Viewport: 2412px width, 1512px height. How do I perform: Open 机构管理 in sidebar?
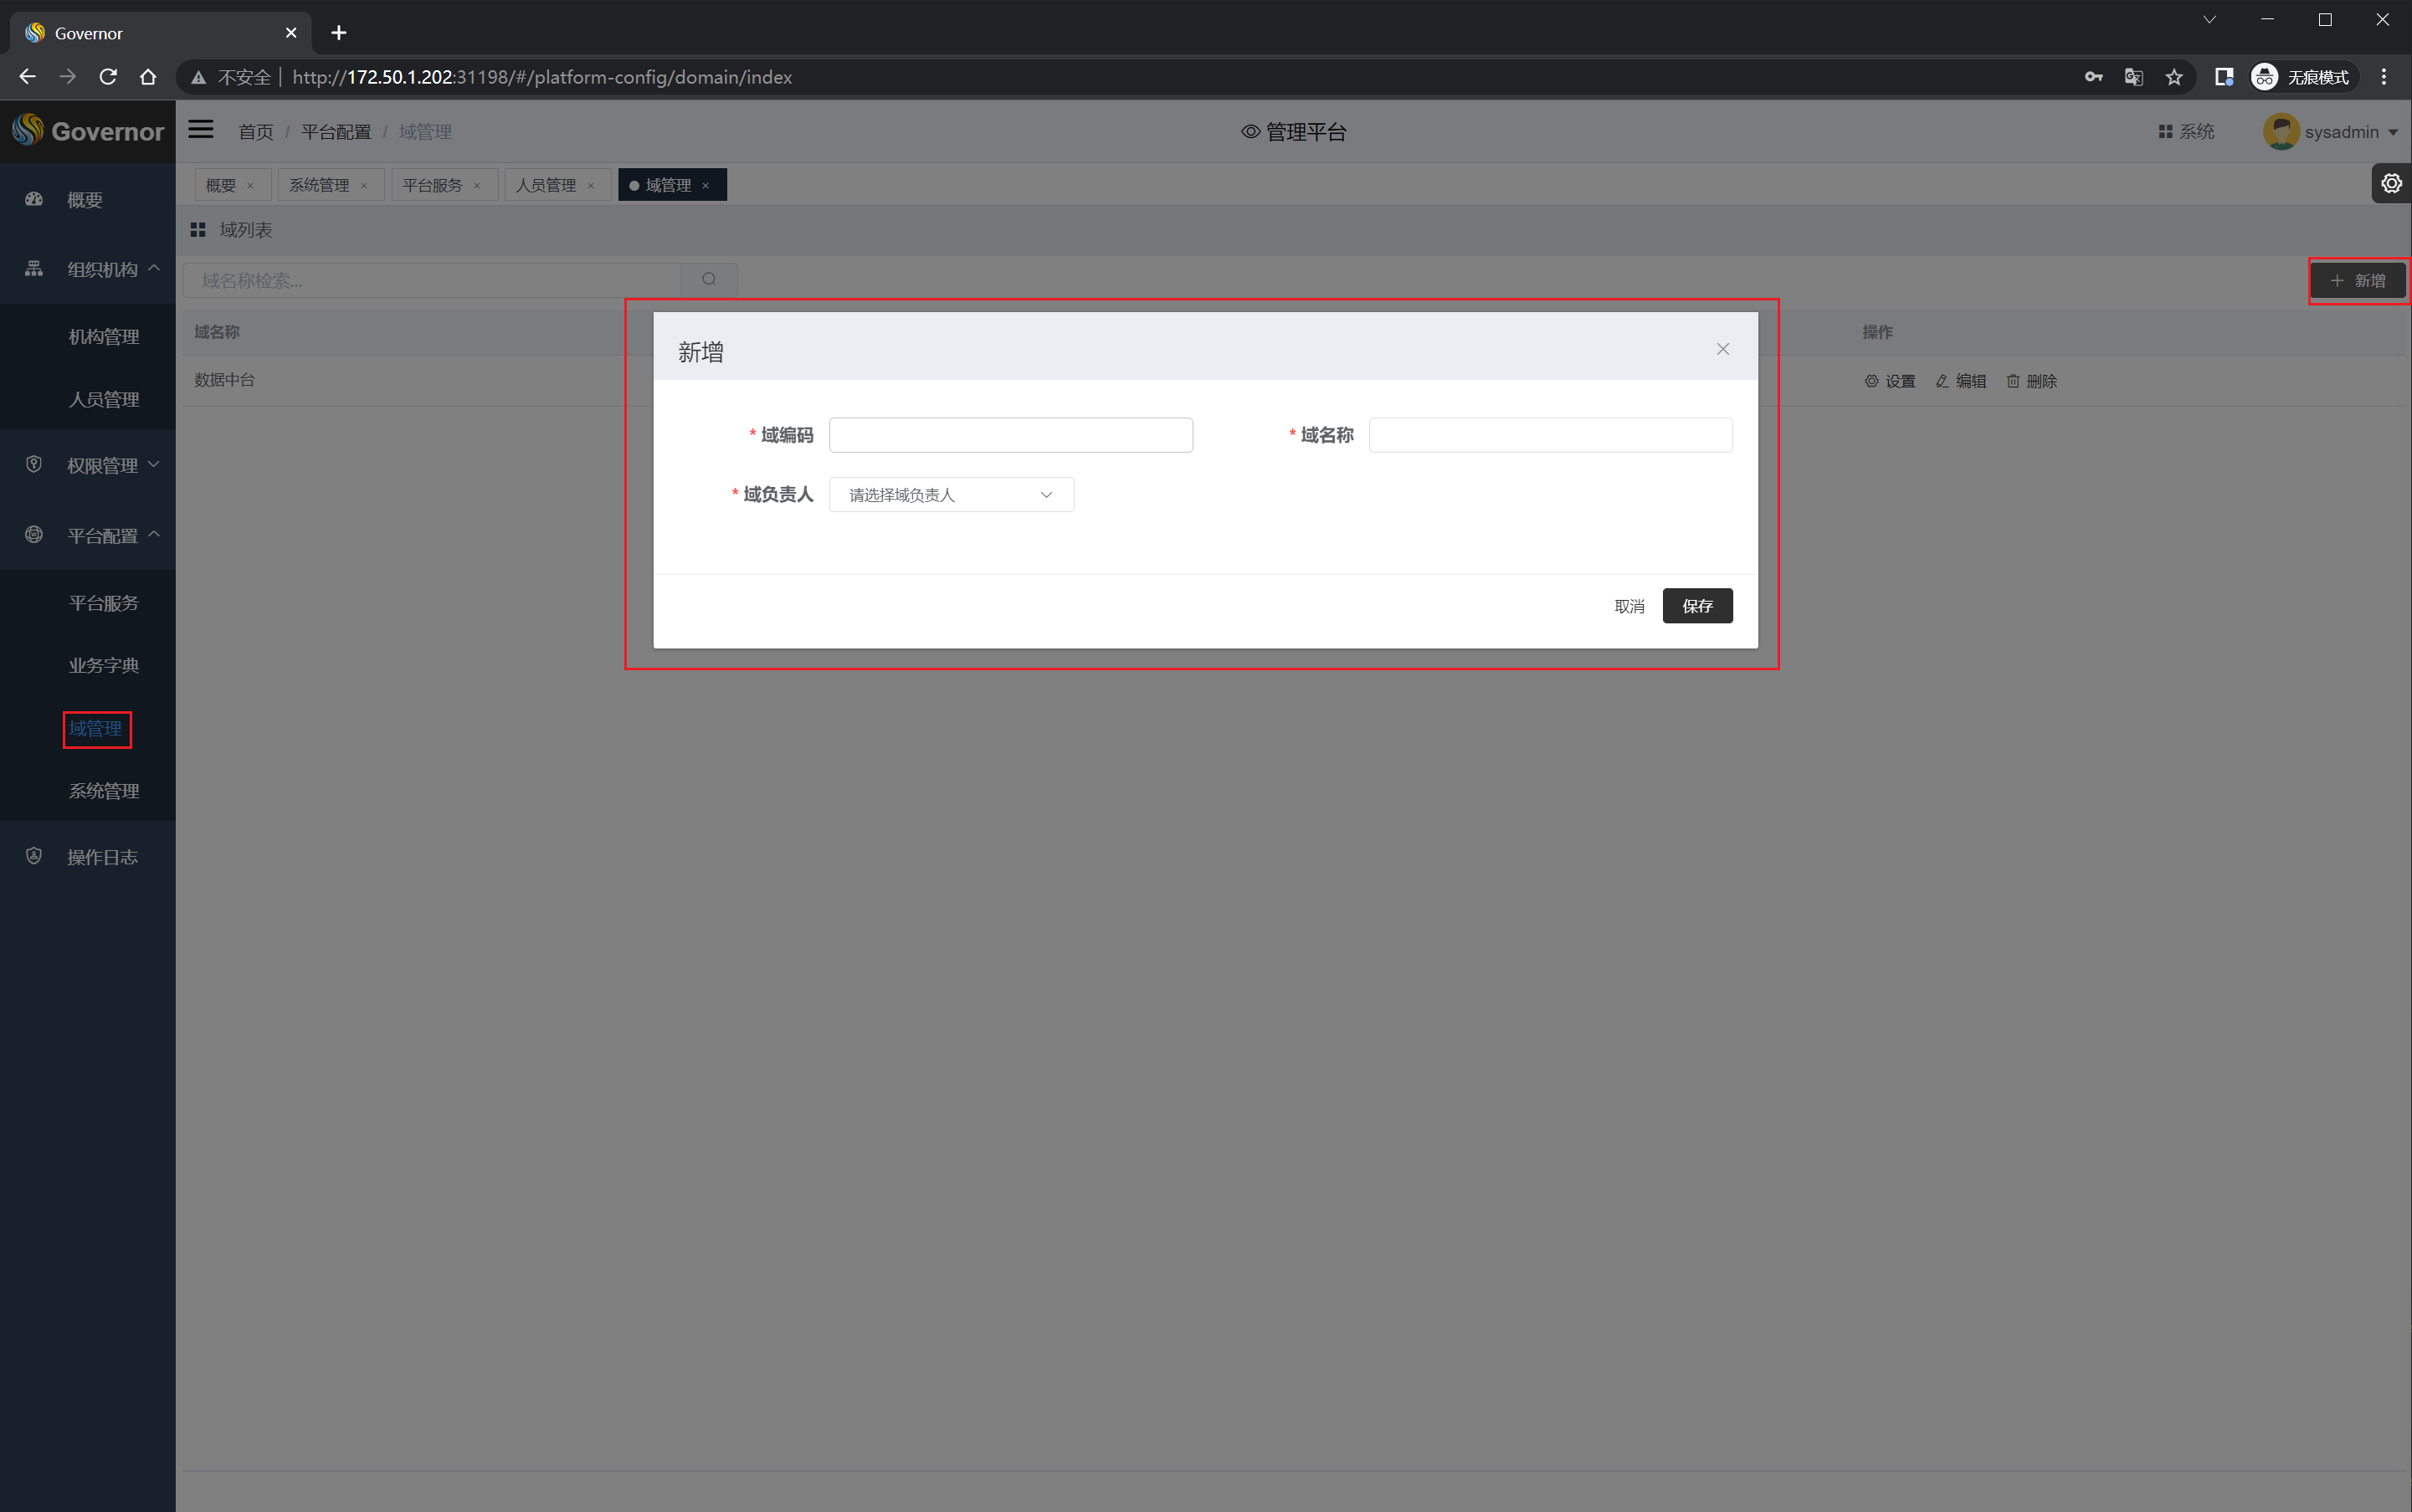[104, 337]
